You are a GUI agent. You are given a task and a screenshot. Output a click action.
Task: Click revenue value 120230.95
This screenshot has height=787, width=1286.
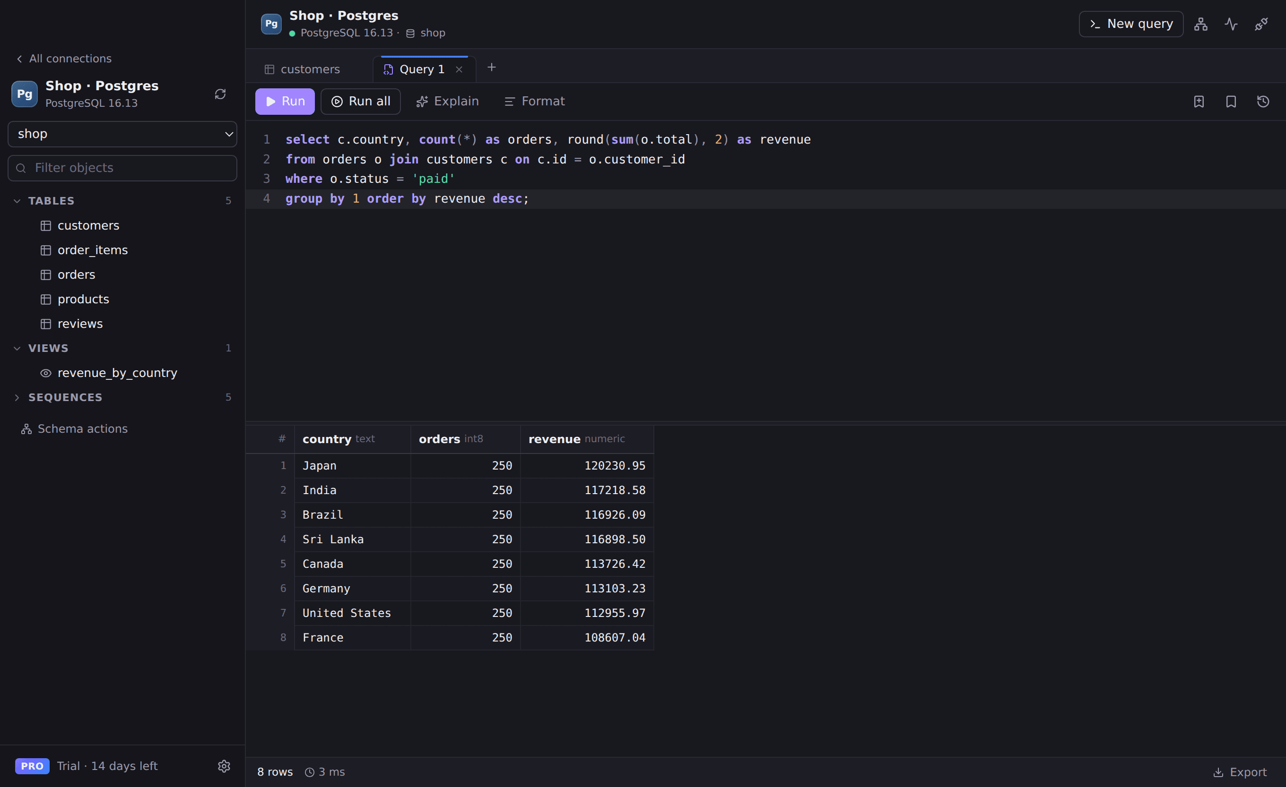587,466
